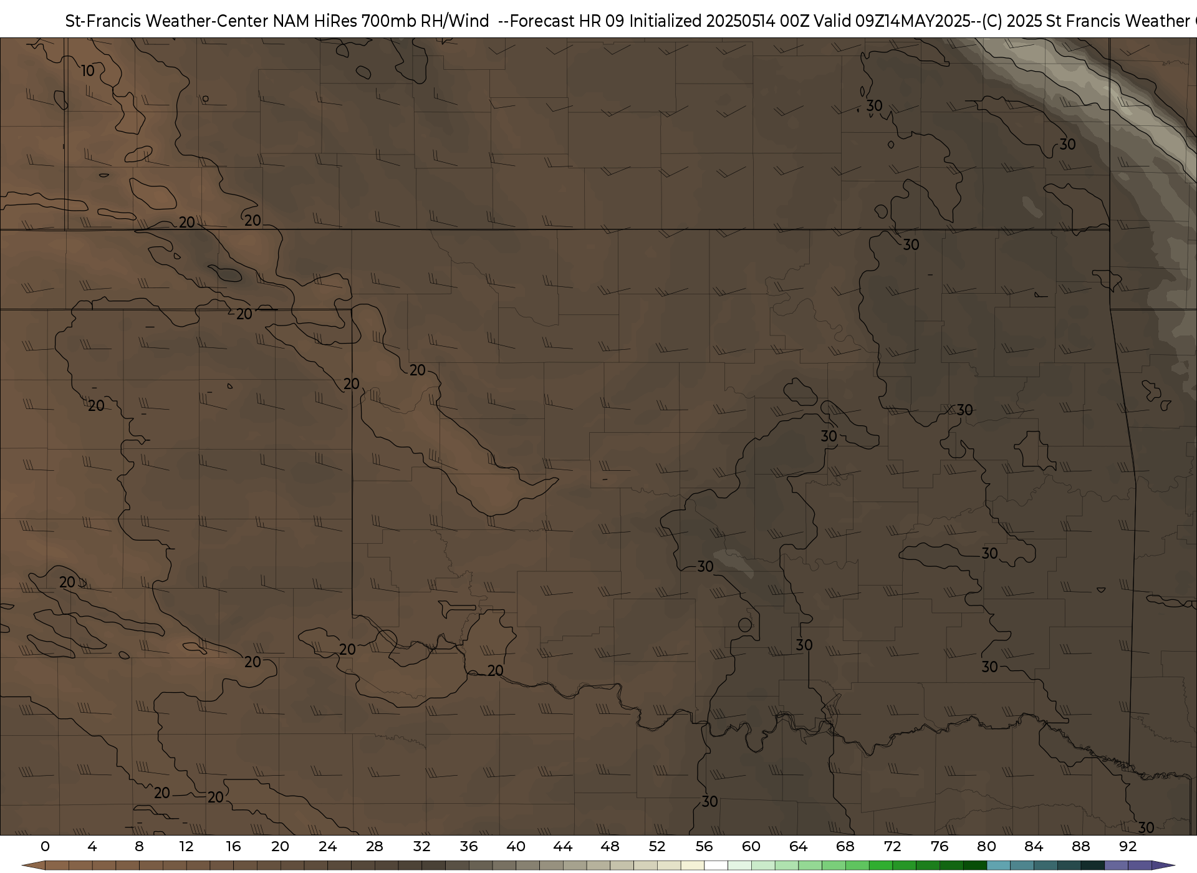Screen dimensions: 1197x873
Task: Click colorbar label '88'
Action: pyautogui.click(x=1080, y=847)
